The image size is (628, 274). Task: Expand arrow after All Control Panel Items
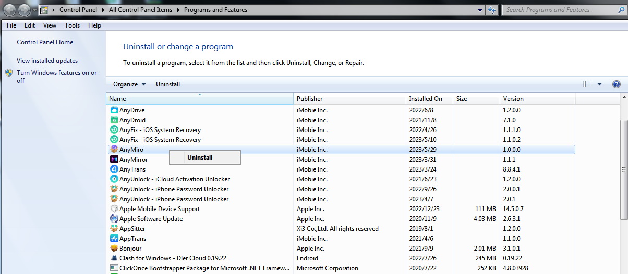point(178,10)
